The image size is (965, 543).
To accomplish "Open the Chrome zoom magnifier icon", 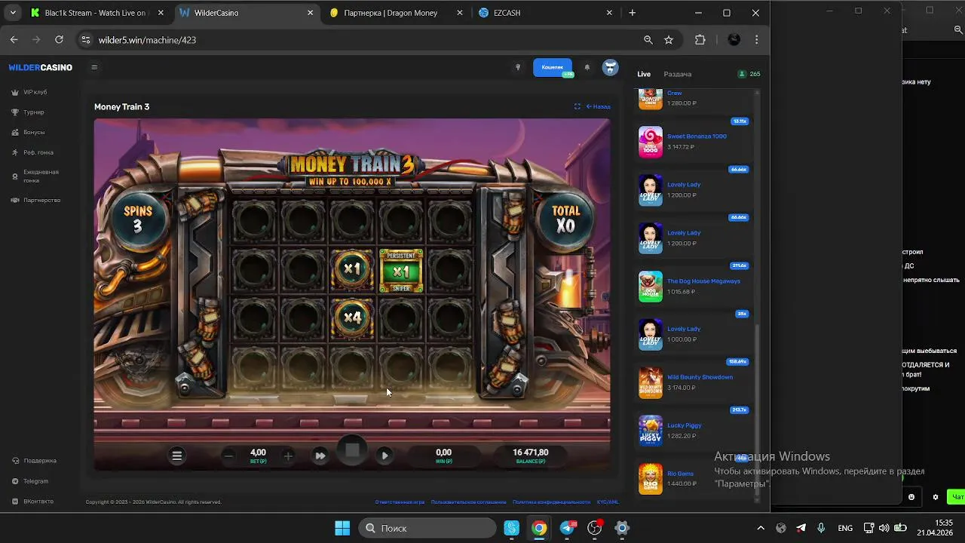I will [648, 40].
